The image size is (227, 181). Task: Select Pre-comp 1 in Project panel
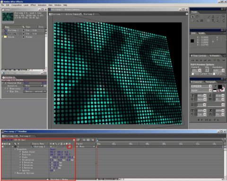13,30
